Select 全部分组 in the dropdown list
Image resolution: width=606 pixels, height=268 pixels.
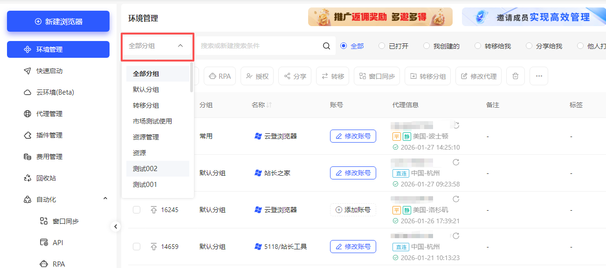tap(158, 74)
